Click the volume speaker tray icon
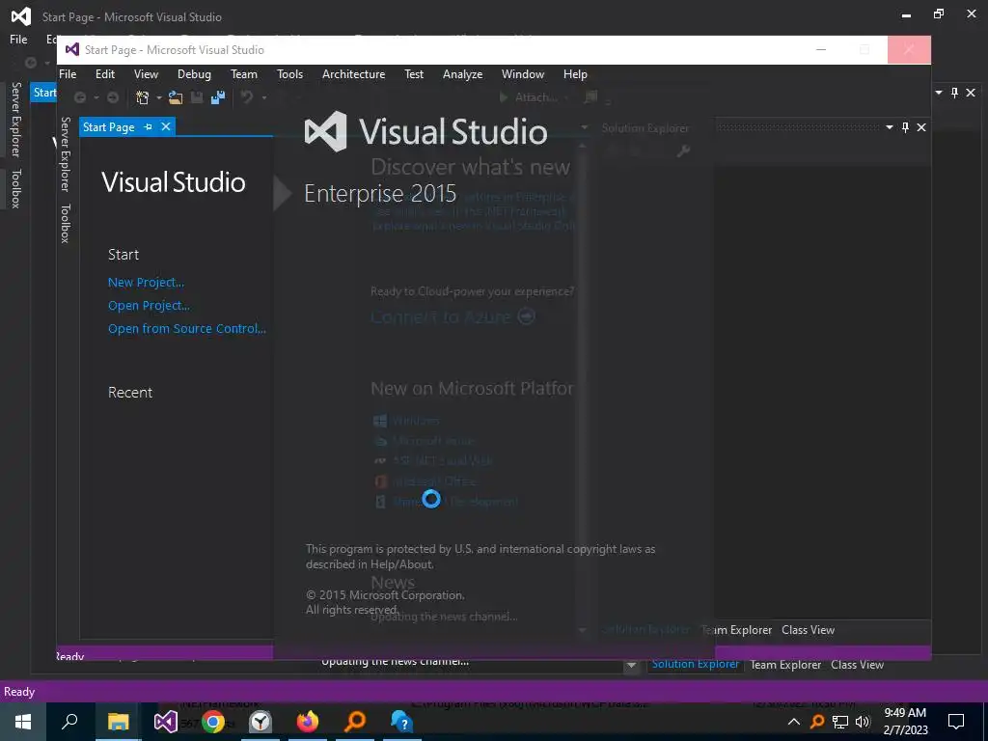The width and height of the screenshot is (988, 741). coord(863,722)
